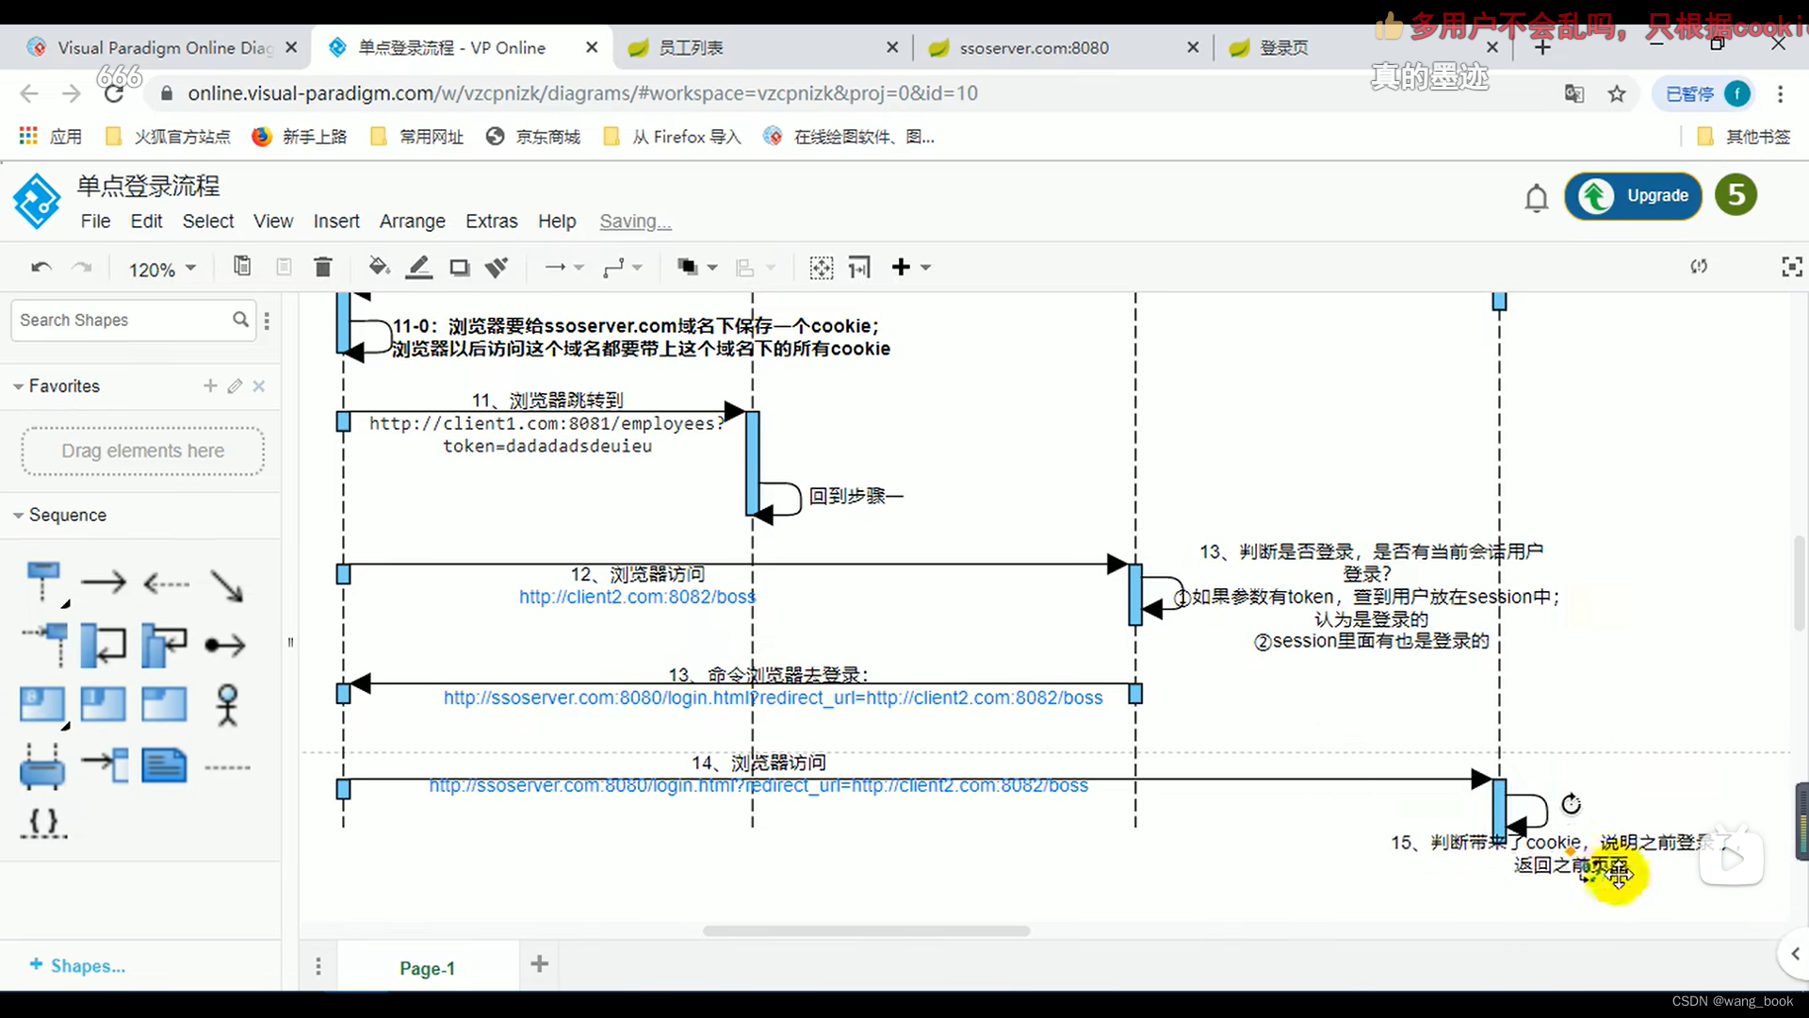Open the Insert menu
This screenshot has height=1018, width=1809.
pyautogui.click(x=335, y=220)
